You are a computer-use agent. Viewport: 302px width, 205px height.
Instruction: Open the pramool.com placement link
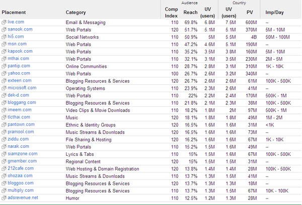click(21, 131)
